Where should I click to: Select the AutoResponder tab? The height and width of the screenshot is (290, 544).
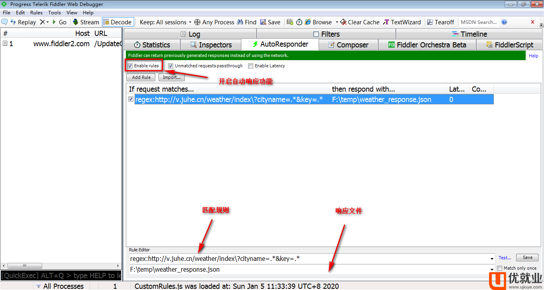tap(280, 44)
